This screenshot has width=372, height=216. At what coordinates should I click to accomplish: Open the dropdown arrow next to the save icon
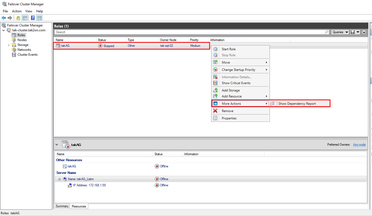(358, 32)
